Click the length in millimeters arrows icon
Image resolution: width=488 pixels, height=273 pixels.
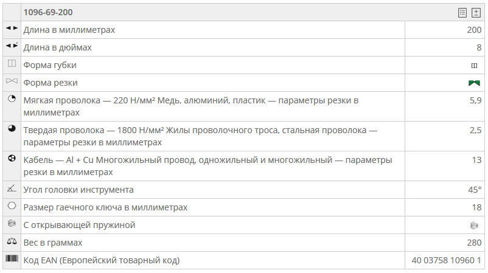pos(12,29)
